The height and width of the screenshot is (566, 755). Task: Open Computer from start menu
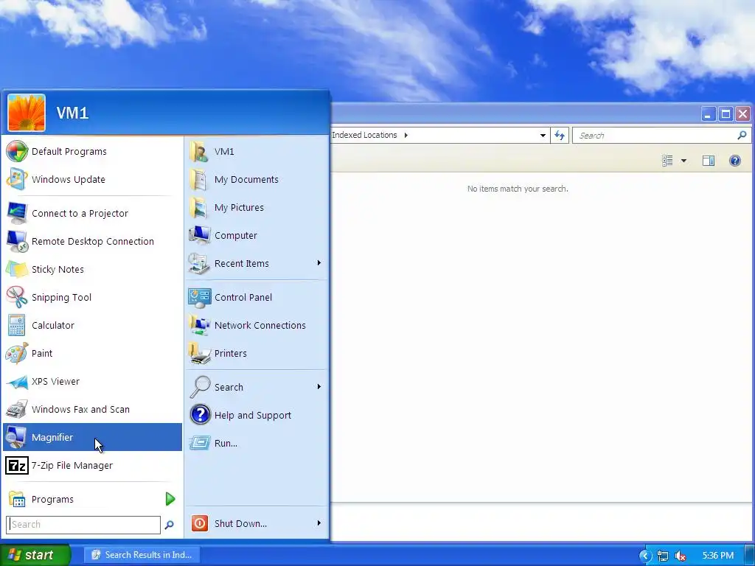tap(257, 235)
